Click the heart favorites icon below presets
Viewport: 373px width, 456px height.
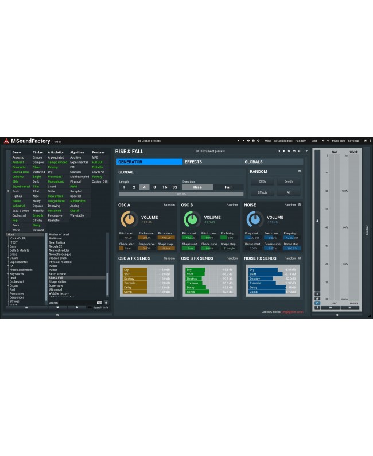[57, 307]
